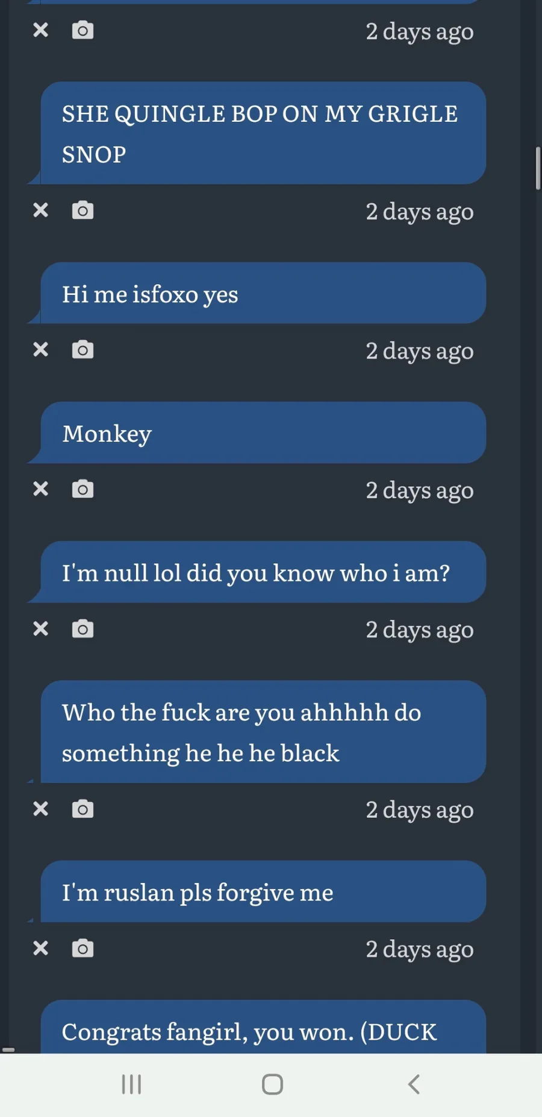
Task: Delete the 'Monkey' message using X icon
Action: click(40, 489)
